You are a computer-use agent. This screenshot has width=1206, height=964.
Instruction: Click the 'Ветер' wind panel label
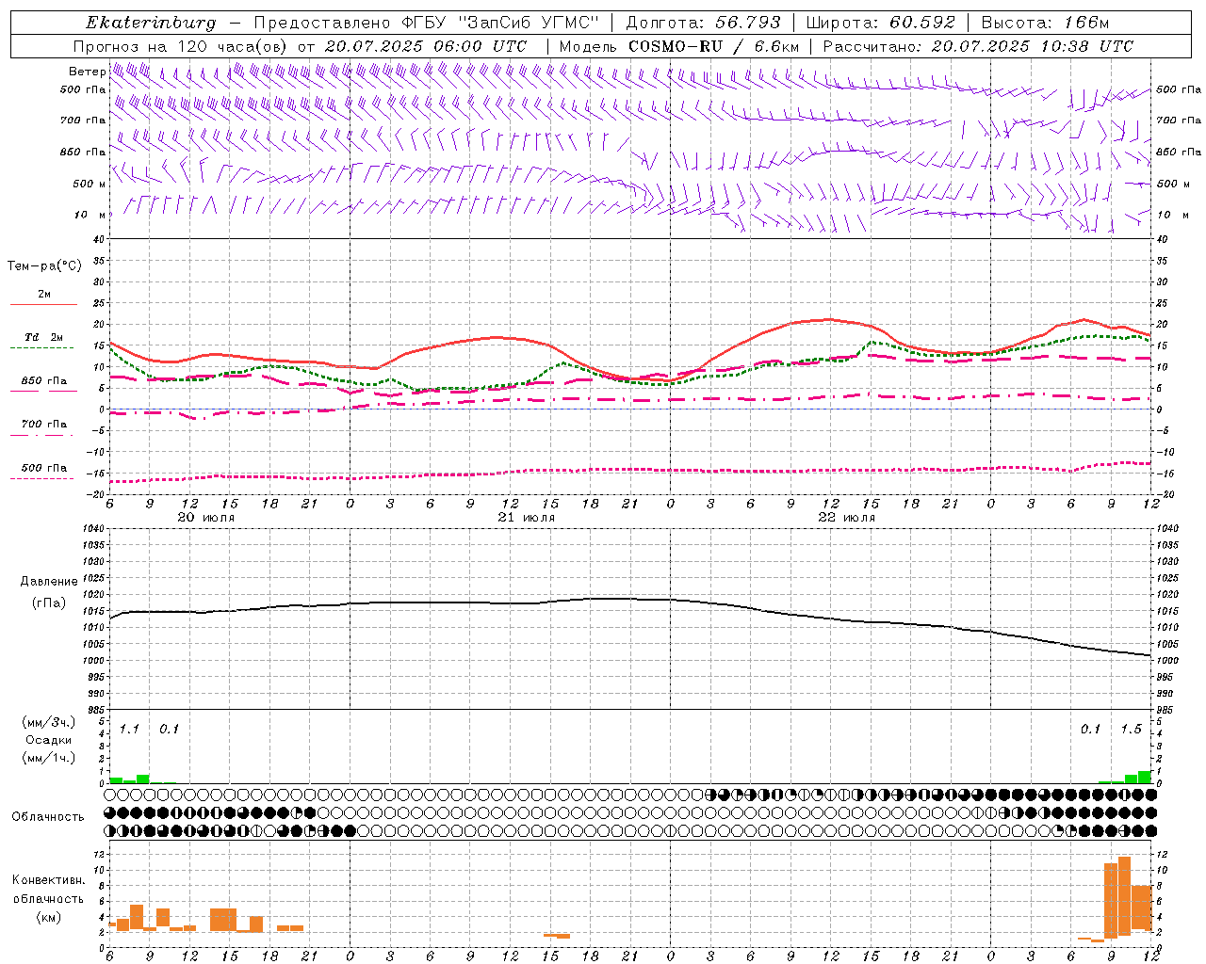(x=87, y=72)
